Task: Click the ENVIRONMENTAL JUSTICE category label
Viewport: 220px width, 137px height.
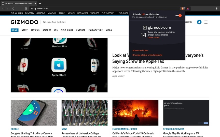Action: (x=125, y=129)
